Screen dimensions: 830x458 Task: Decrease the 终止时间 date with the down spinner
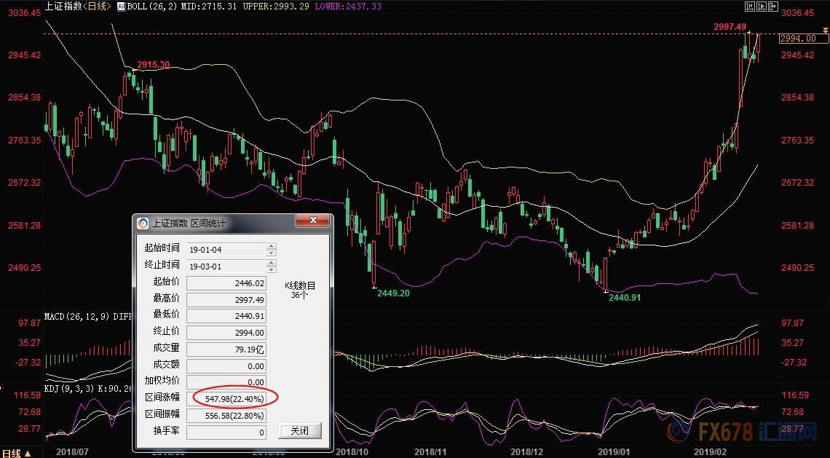coord(271,269)
